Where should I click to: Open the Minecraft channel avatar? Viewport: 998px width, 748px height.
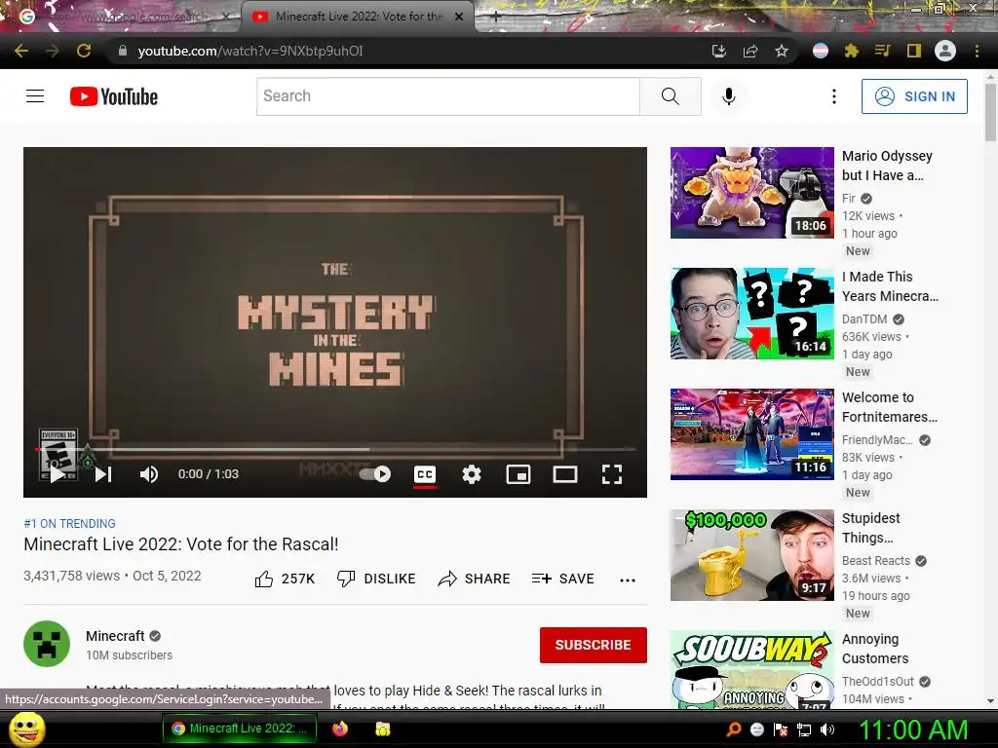pyautogui.click(x=47, y=644)
